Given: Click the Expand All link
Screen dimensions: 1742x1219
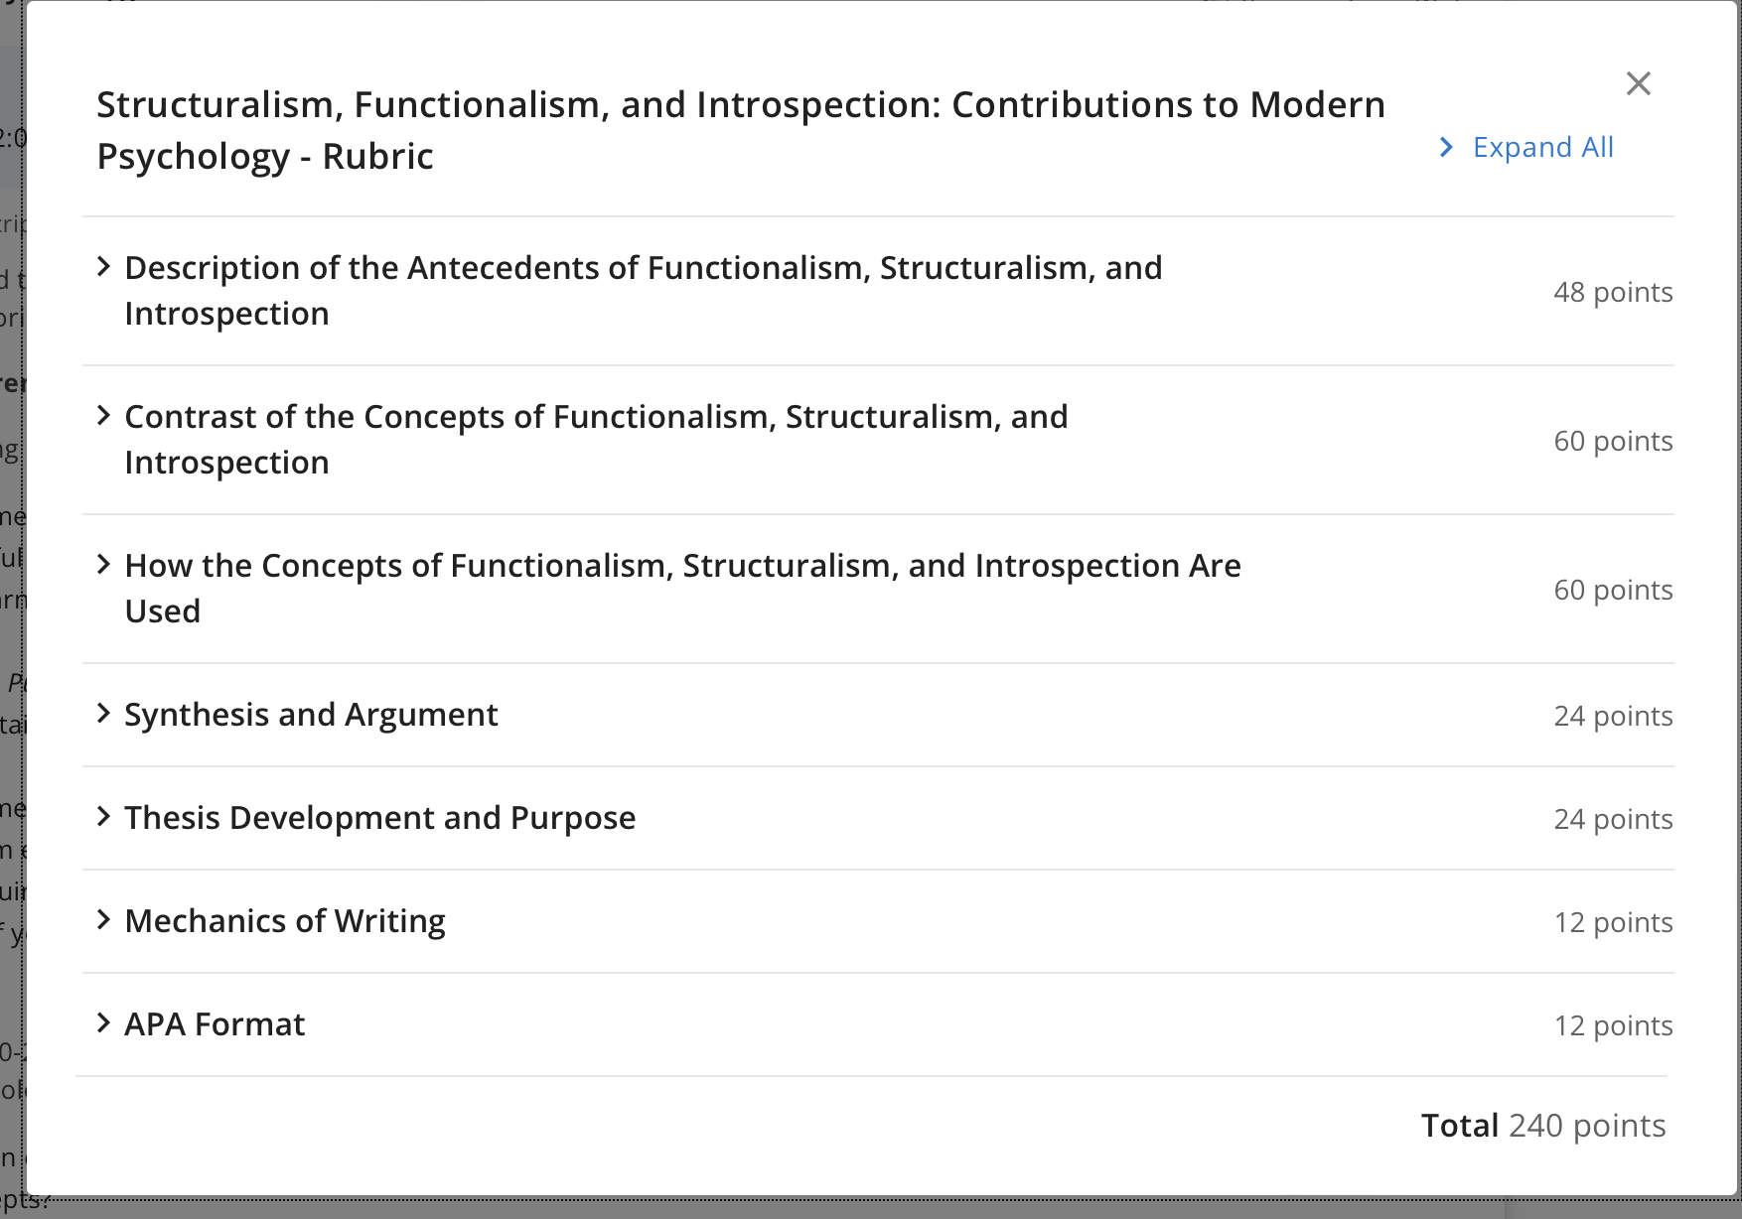Looking at the screenshot, I should pyautogui.click(x=1542, y=147).
